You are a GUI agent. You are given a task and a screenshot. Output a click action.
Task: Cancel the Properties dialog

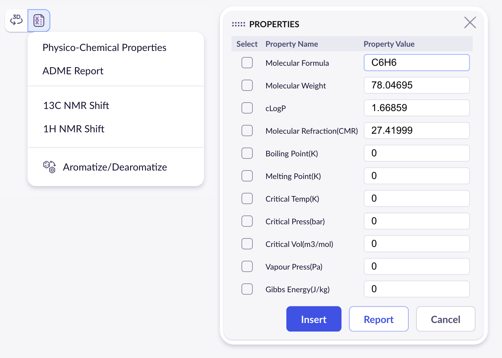[x=445, y=319]
